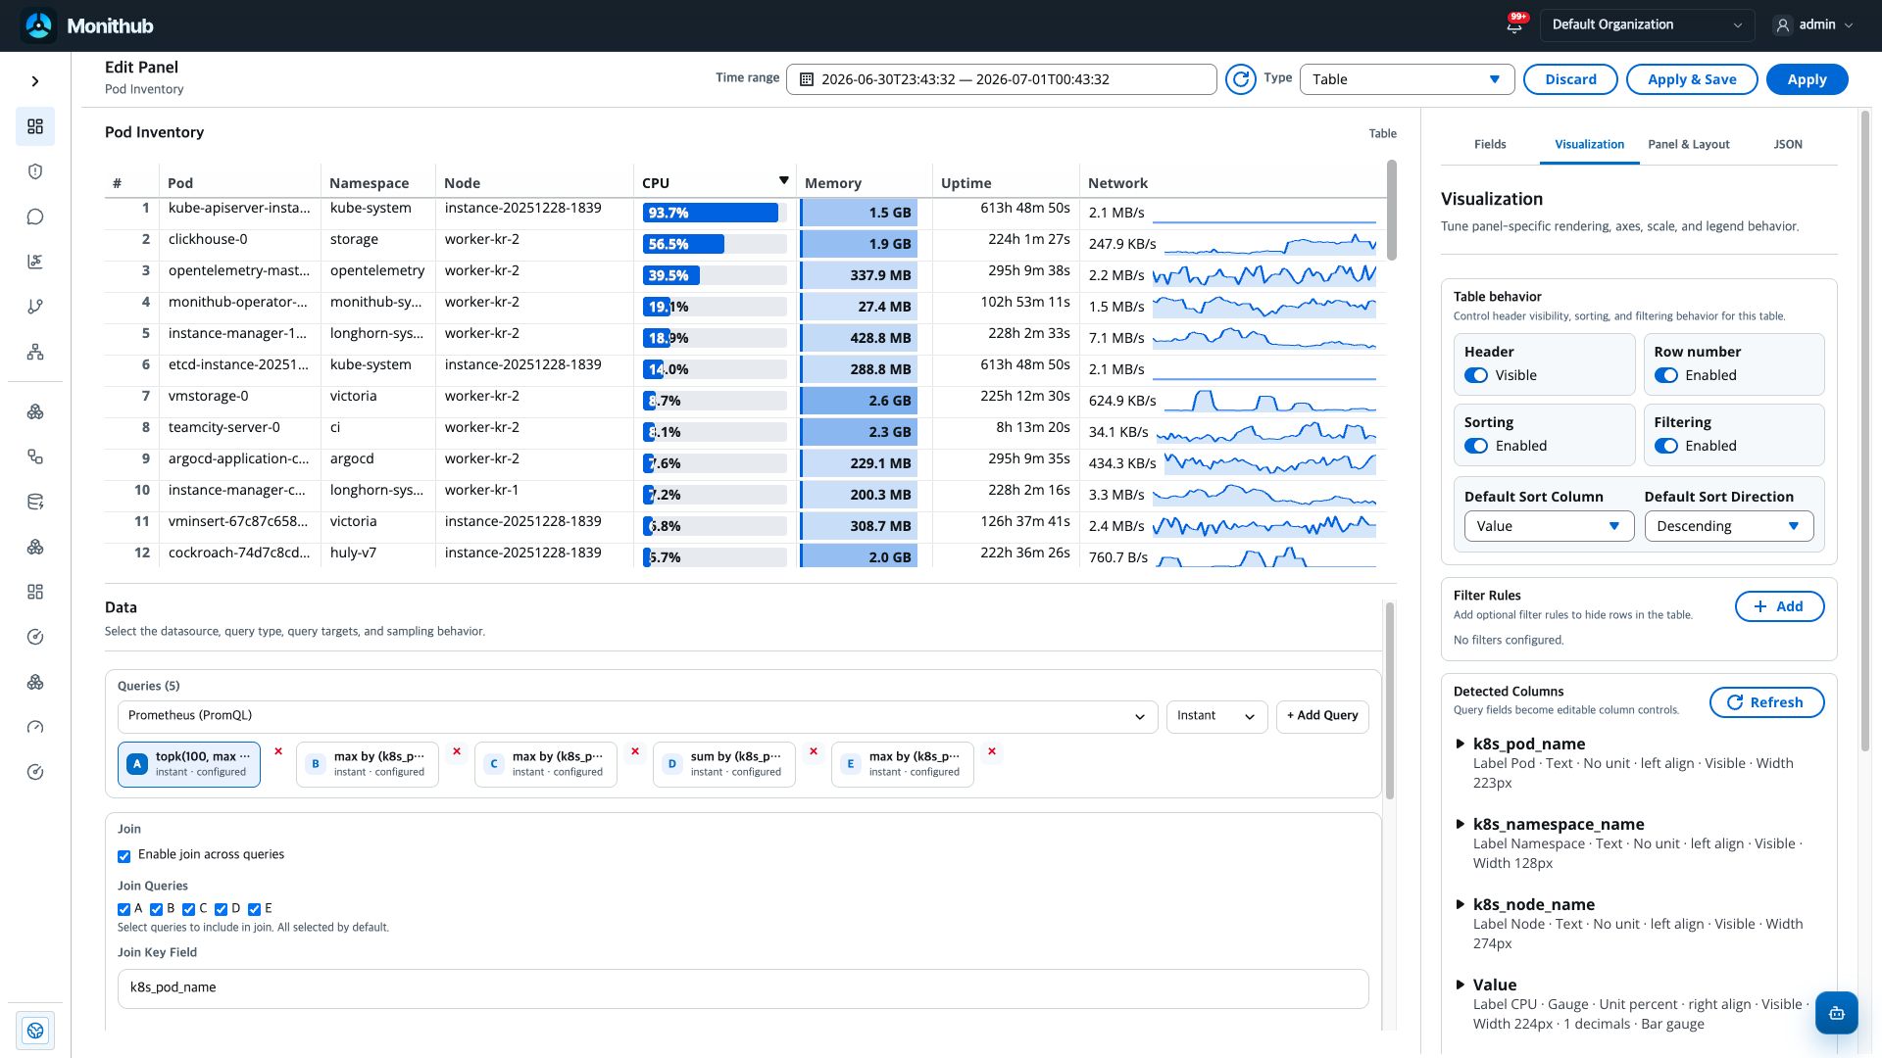Toggle the Header Visible switch
1882x1058 pixels.
pyautogui.click(x=1475, y=375)
